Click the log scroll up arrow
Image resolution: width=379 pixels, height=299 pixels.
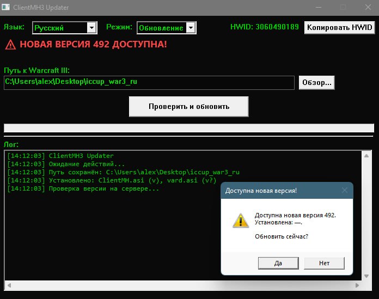pos(366,156)
